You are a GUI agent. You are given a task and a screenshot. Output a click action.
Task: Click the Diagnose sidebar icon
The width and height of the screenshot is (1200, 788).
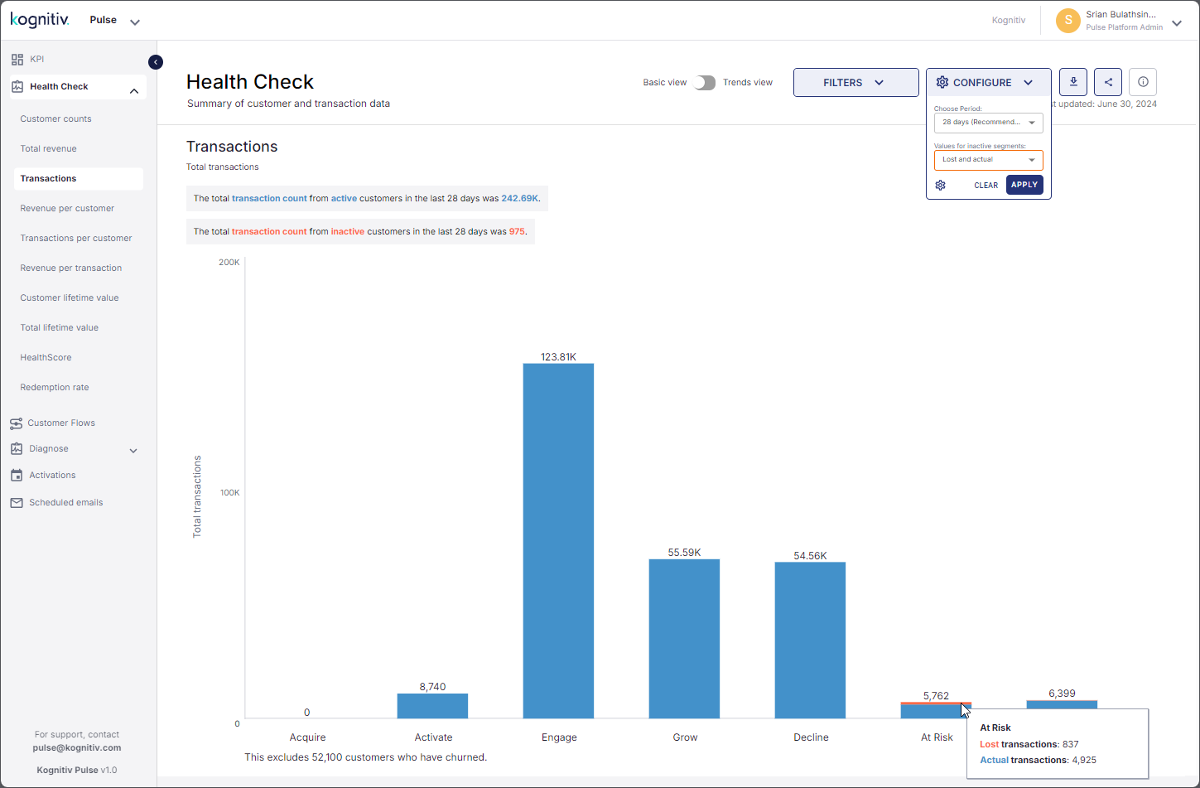click(x=17, y=449)
